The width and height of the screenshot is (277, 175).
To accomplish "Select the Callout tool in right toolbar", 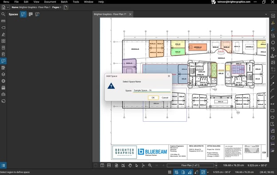I will pyautogui.click(x=273, y=49).
